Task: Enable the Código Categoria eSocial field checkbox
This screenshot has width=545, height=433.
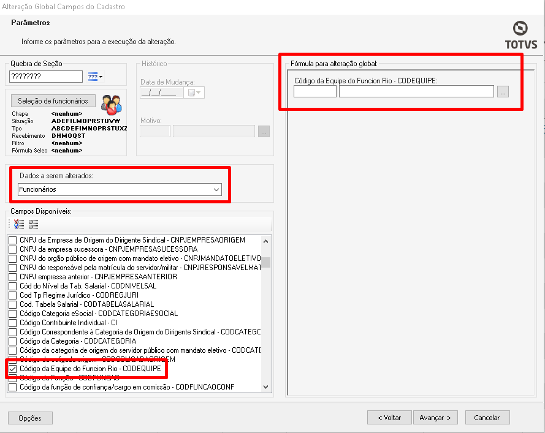Action: tap(12, 313)
